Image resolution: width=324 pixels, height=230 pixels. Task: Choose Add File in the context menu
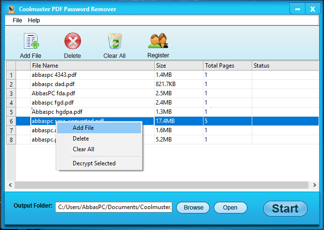click(99, 128)
